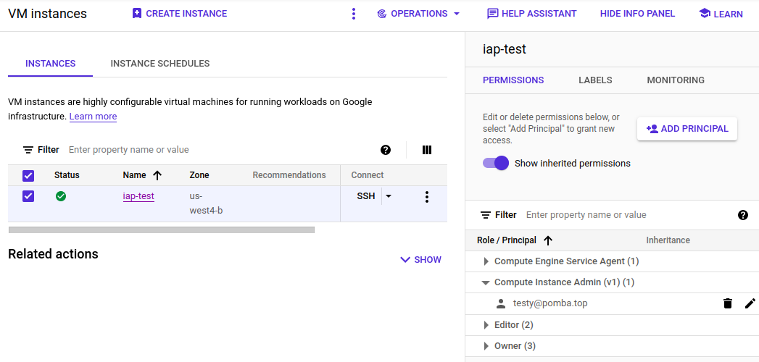Sort permissions by Role / Principal arrow
759x362 pixels.
click(548, 240)
